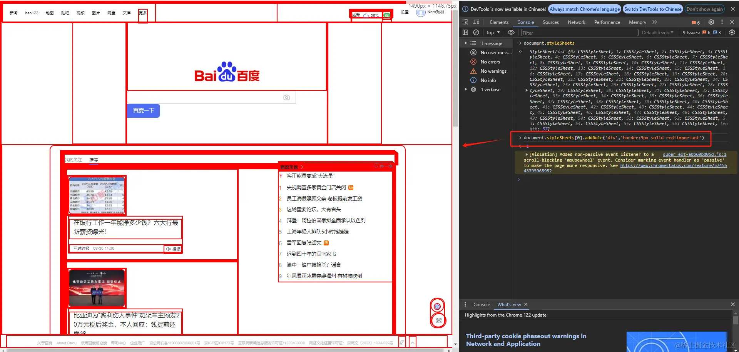The width and height of the screenshot is (739, 352).
Task: Open the Default levels dropdown
Action: (x=657, y=33)
